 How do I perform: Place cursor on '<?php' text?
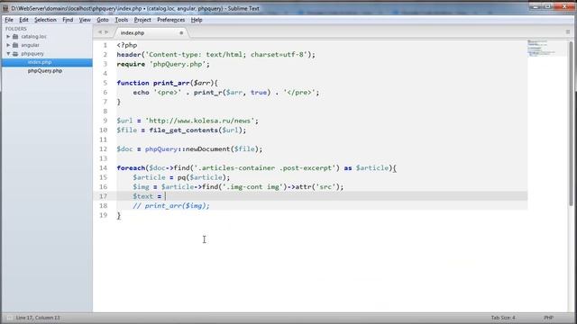127,45
